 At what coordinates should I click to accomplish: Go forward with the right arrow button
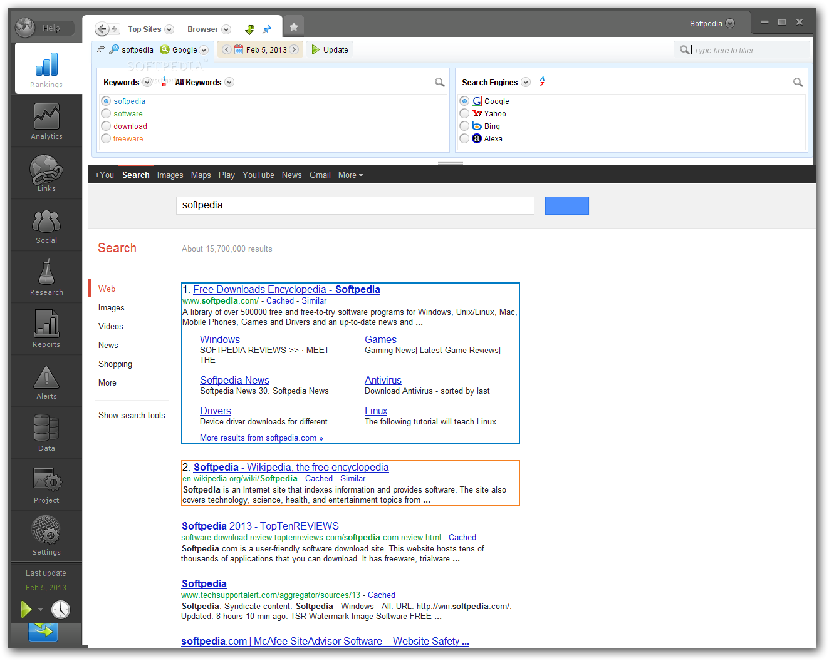tap(115, 29)
